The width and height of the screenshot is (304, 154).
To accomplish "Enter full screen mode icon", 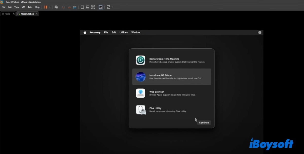I will click(93, 7).
